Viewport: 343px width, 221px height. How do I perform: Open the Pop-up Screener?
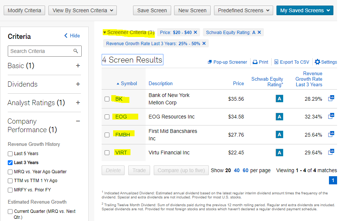(227, 62)
